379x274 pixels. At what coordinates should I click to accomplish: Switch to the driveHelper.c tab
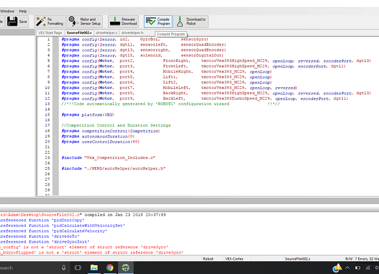pos(107,33)
